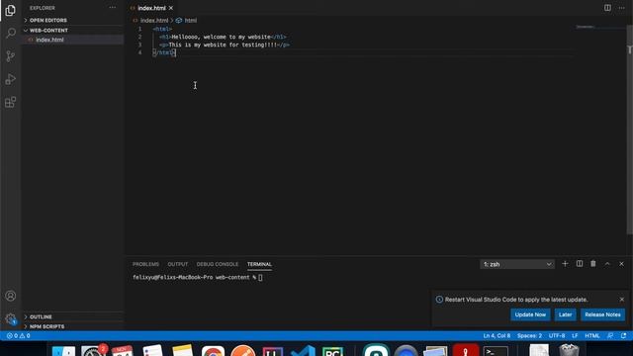Open Google Chrome from the Dock
Image resolution: width=633 pixels, height=356 pixels.
[213, 350]
